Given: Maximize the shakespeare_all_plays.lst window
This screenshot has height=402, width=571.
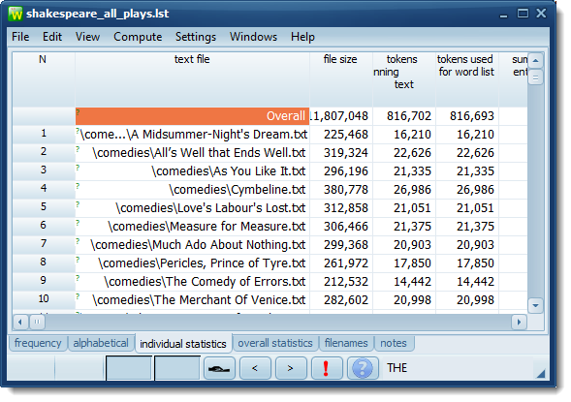Looking at the screenshot, I should click(x=523, y=14).
